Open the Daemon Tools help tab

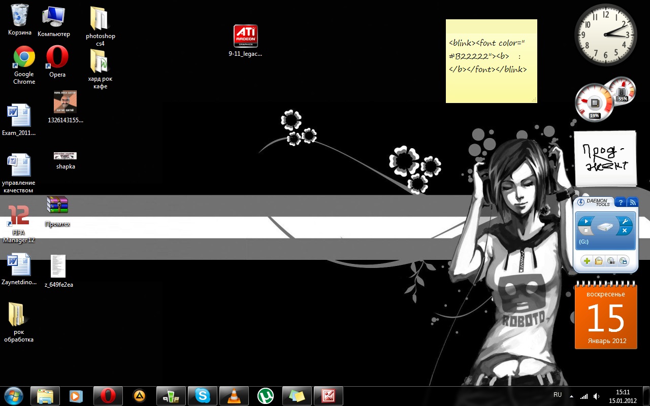[x=620, y=202]
